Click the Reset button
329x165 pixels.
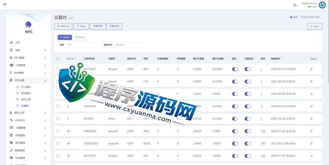(80, 37)
